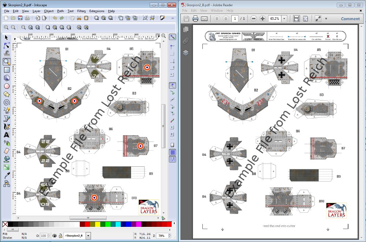Click the page number field in Reader
366x242 pixels.
pos(234,19)
